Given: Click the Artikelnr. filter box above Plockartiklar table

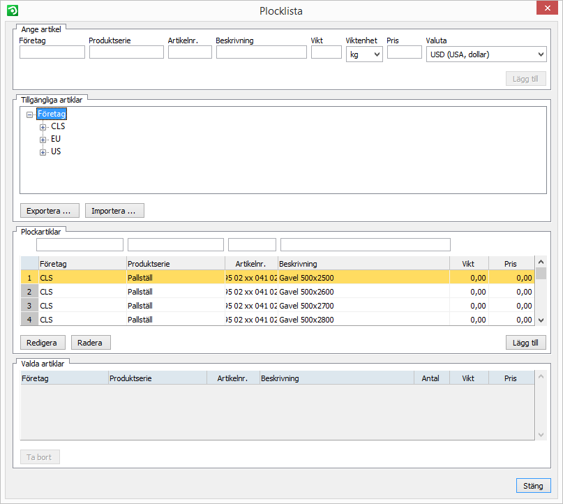Looking at the screenshot, I should (252, 244).
